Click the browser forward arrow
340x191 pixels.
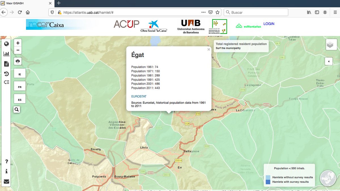12,12
